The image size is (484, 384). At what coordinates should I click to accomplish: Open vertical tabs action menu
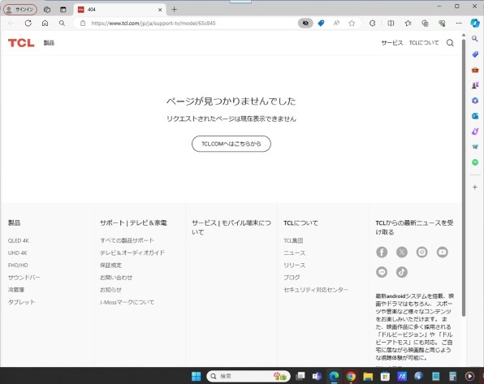pyautogui.click(x=63, y=10)
